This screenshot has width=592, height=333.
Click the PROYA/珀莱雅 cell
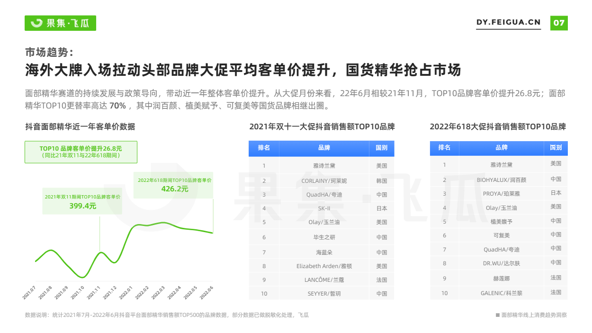pyautogui.click(x=501, y=194)
